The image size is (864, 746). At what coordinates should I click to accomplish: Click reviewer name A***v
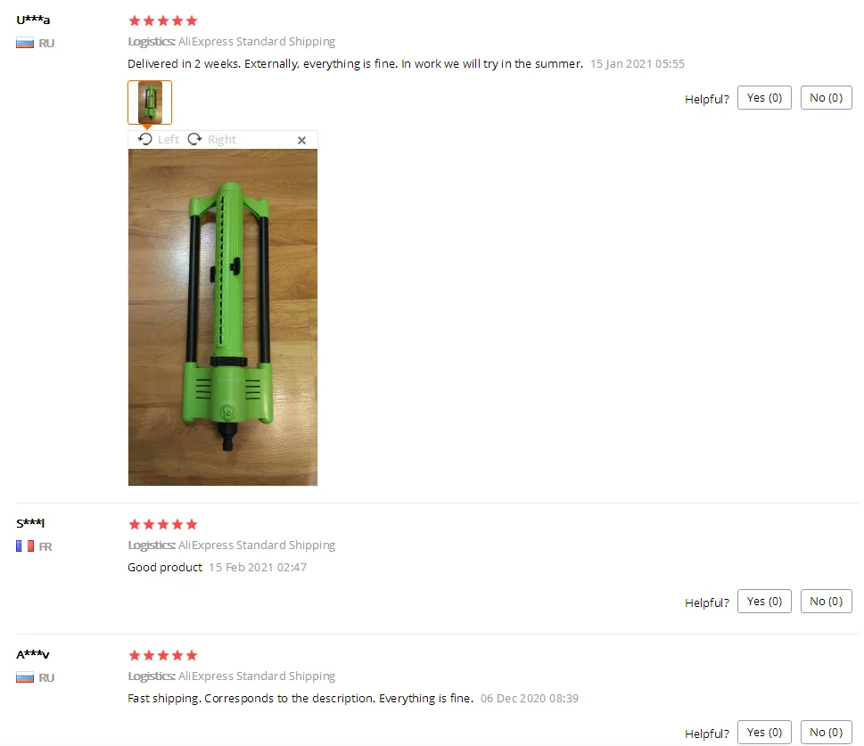coord(32,654)
